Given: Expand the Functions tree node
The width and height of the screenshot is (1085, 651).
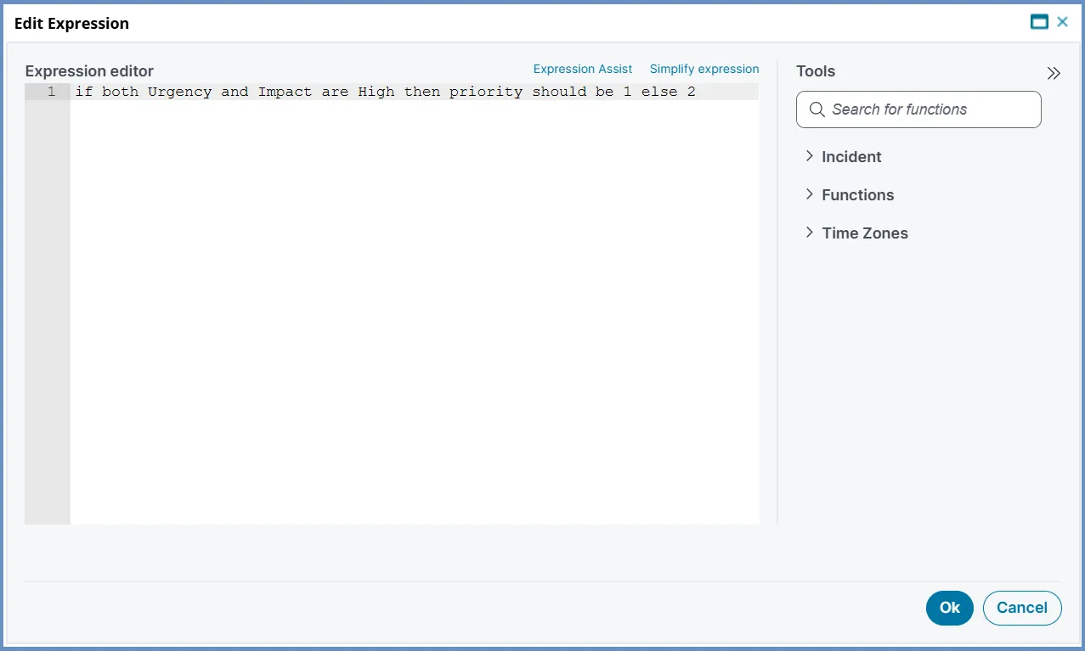Looking at the screenshot, I should pos(809,194).
